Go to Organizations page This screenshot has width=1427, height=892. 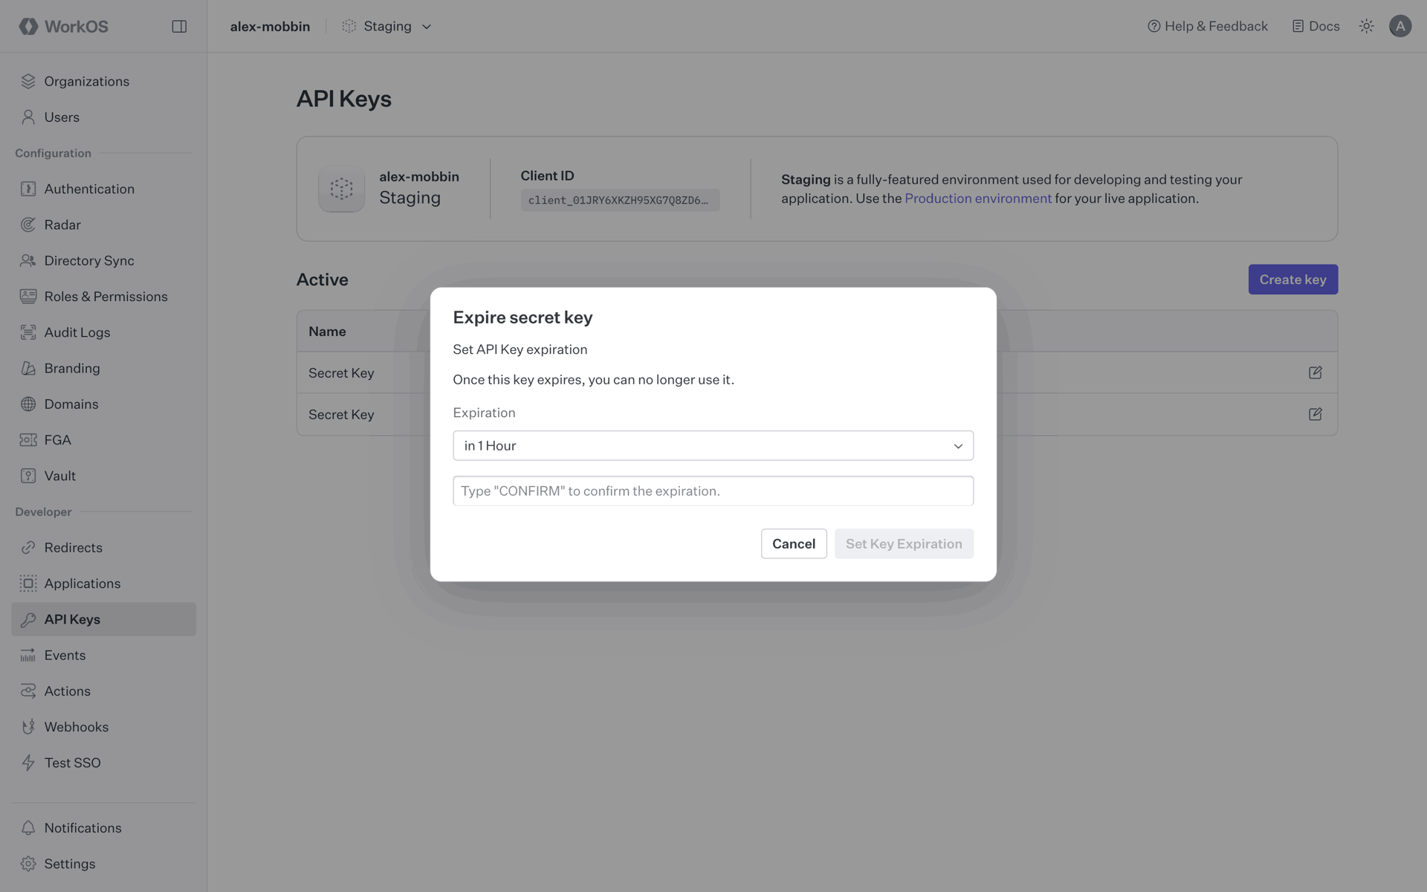pyautogui.click(x=103, y=81)
